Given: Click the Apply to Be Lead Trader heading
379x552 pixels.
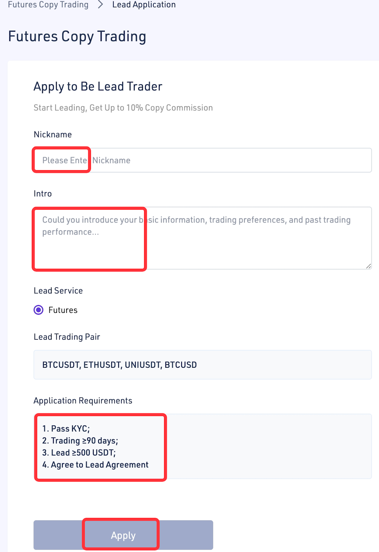Looking at the screenshot, I should [x=98, y=87].
